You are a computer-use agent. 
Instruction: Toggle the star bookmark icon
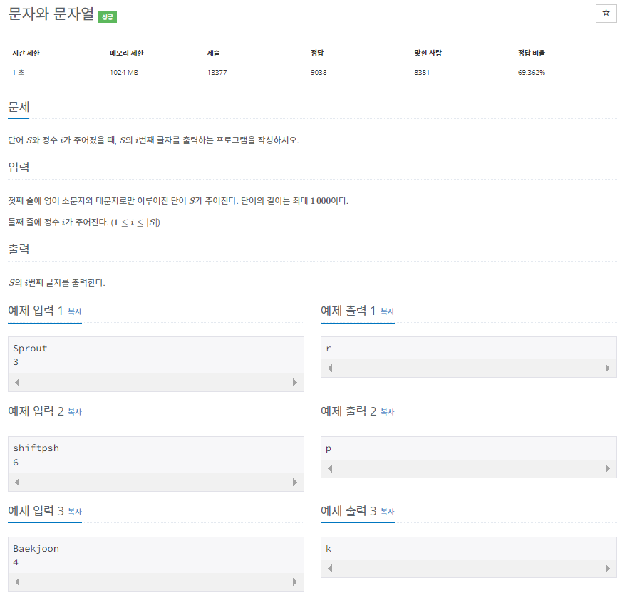coord(606,14)
